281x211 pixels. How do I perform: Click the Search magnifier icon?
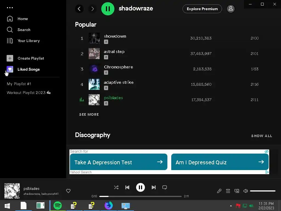click(10, 30)
